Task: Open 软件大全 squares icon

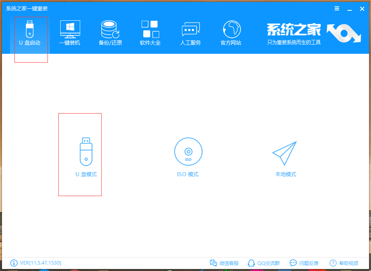Action: (150, 29)
